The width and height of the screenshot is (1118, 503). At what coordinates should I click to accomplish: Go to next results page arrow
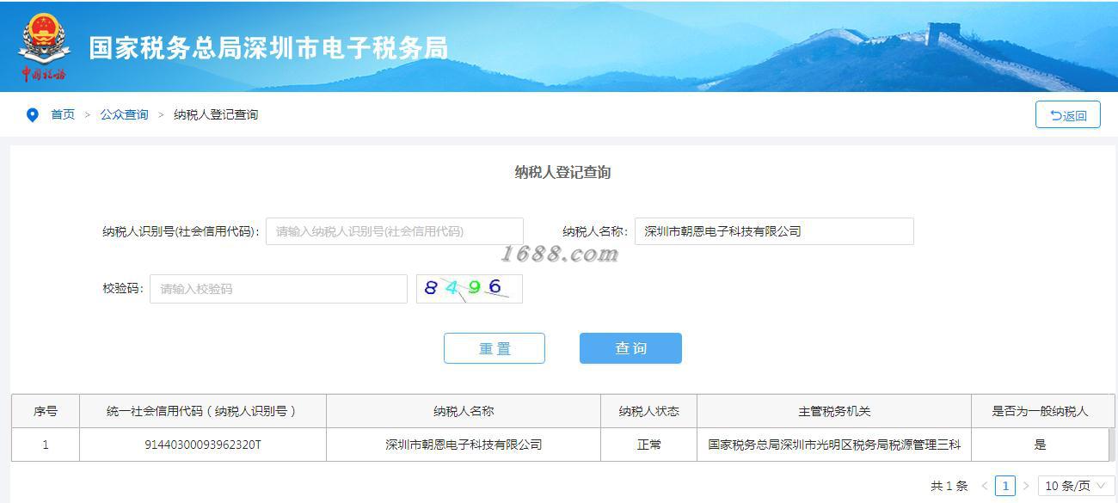(x=1026, y=486)
